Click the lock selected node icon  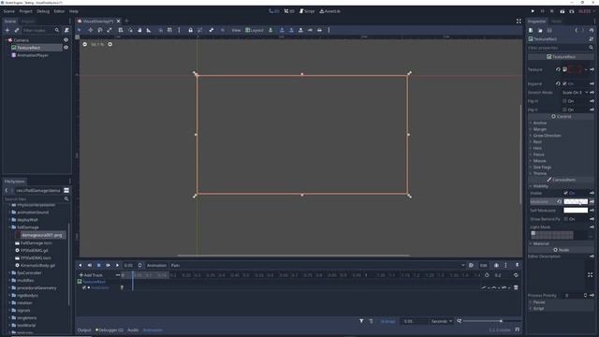point(190,30)
